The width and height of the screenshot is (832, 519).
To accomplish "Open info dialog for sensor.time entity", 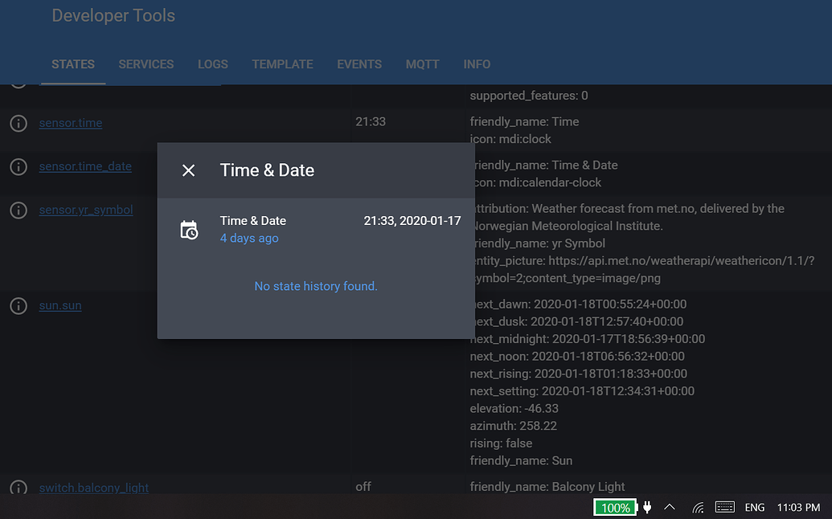I will pyautogui.click(x=18, y=122).
